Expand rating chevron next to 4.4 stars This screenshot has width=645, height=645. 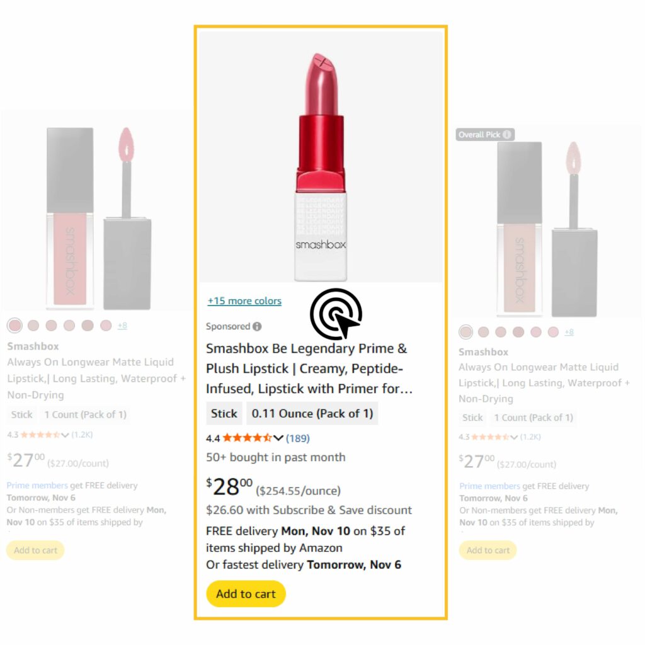278,438
